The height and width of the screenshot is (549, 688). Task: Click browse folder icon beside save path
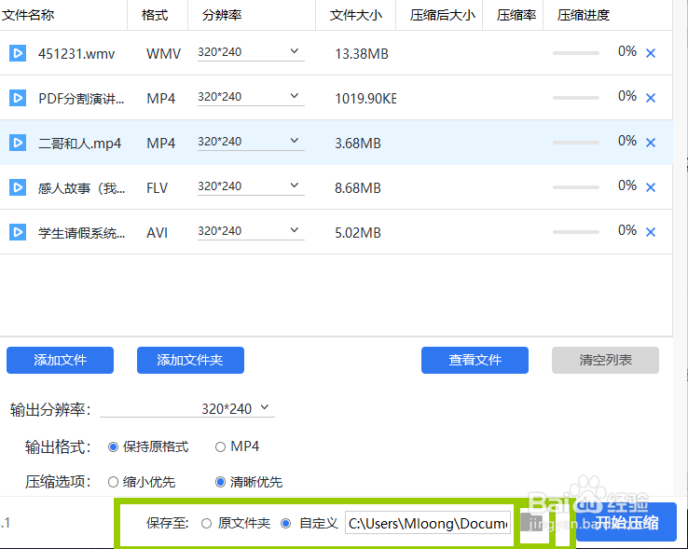(x=531, y=523)
